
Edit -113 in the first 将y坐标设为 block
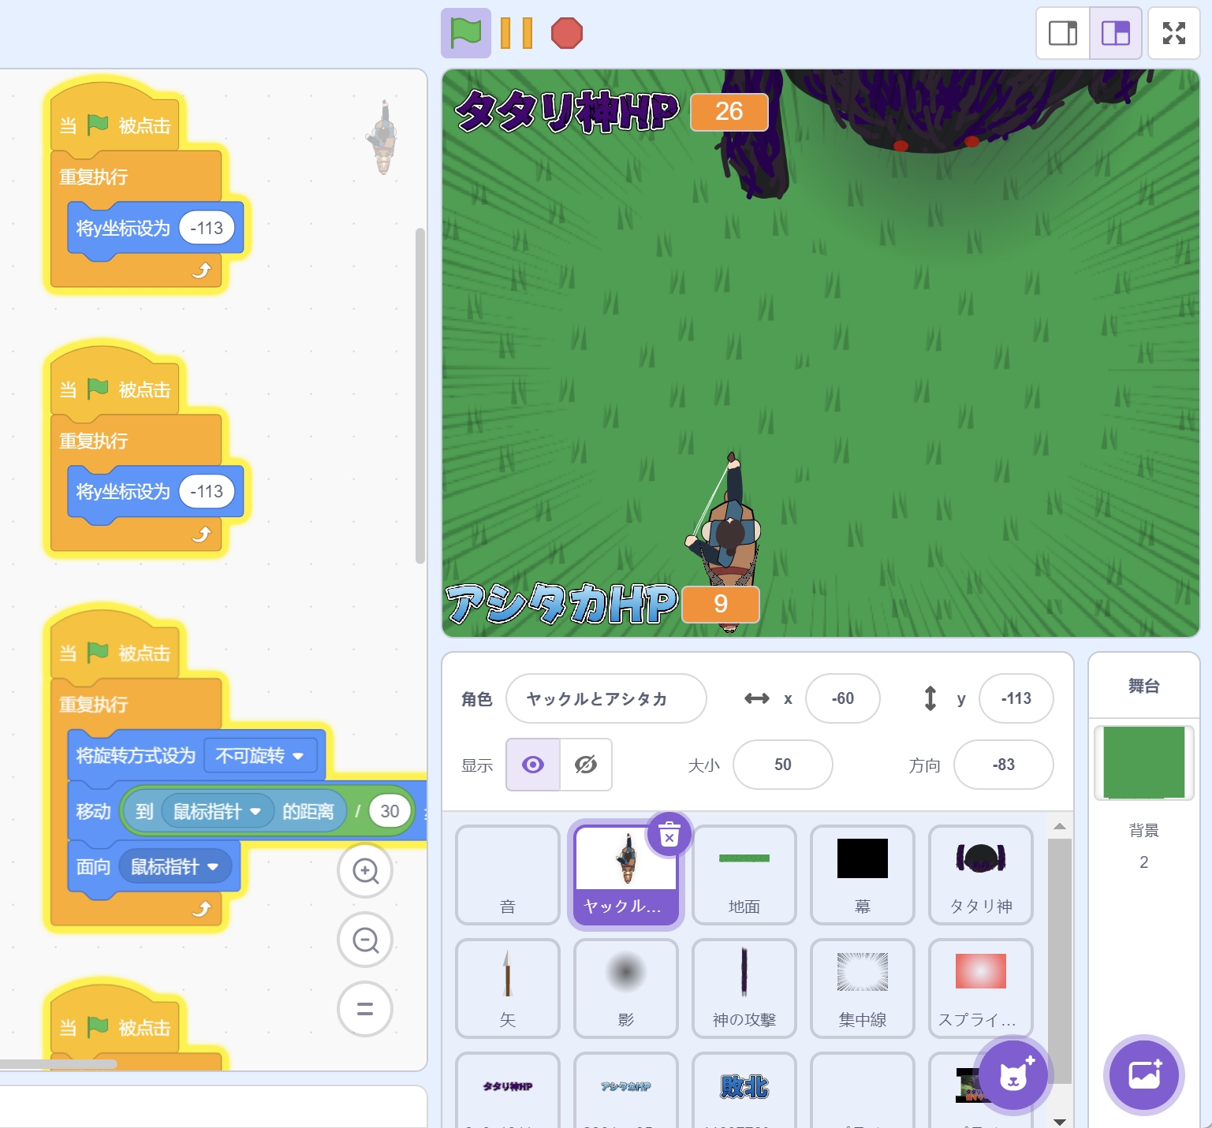(x=207, y=229)
